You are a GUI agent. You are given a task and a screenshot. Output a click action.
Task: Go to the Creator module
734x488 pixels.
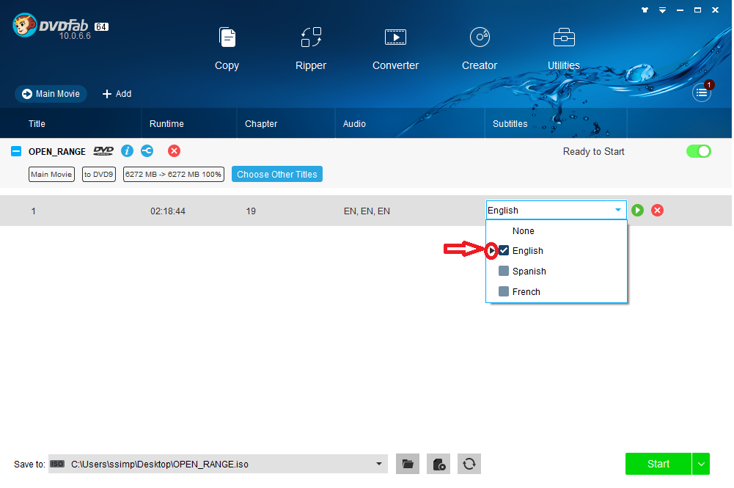tap(480, 48)
